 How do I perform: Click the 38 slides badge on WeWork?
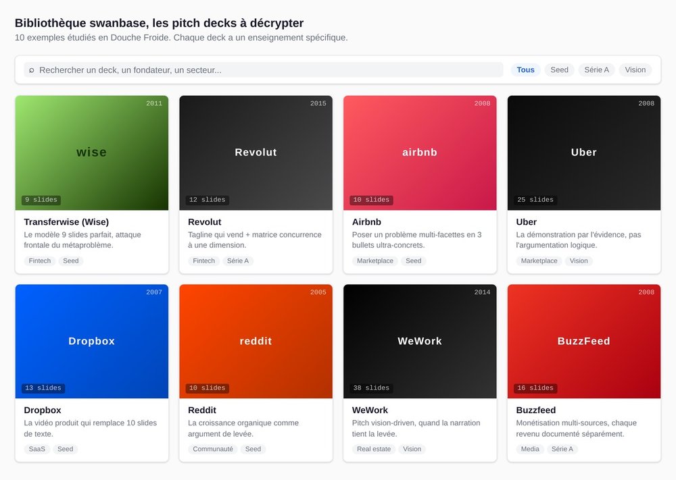pyautogui.click(x=371, y=388)
